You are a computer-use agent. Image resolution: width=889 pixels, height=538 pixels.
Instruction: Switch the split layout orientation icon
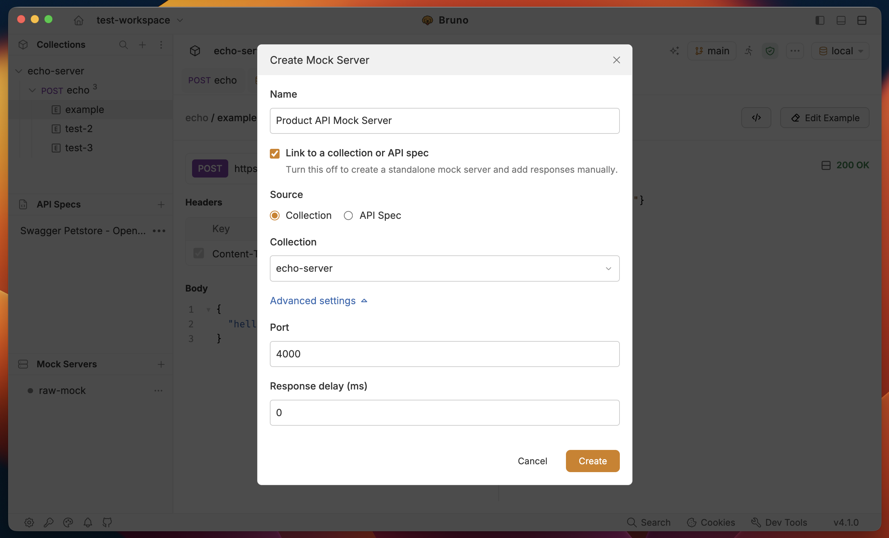click(862, 20)
